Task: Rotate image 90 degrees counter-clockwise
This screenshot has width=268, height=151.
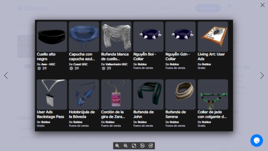Action: 142,146
